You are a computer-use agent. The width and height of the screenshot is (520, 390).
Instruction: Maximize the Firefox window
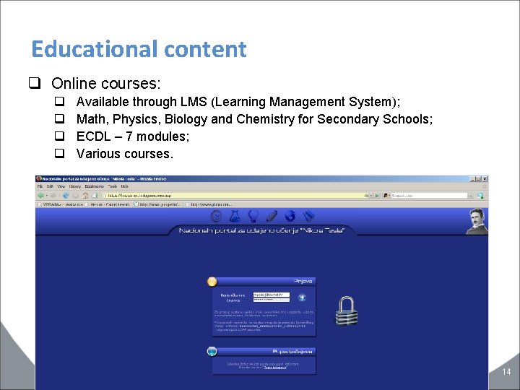[x=479, y=179]
